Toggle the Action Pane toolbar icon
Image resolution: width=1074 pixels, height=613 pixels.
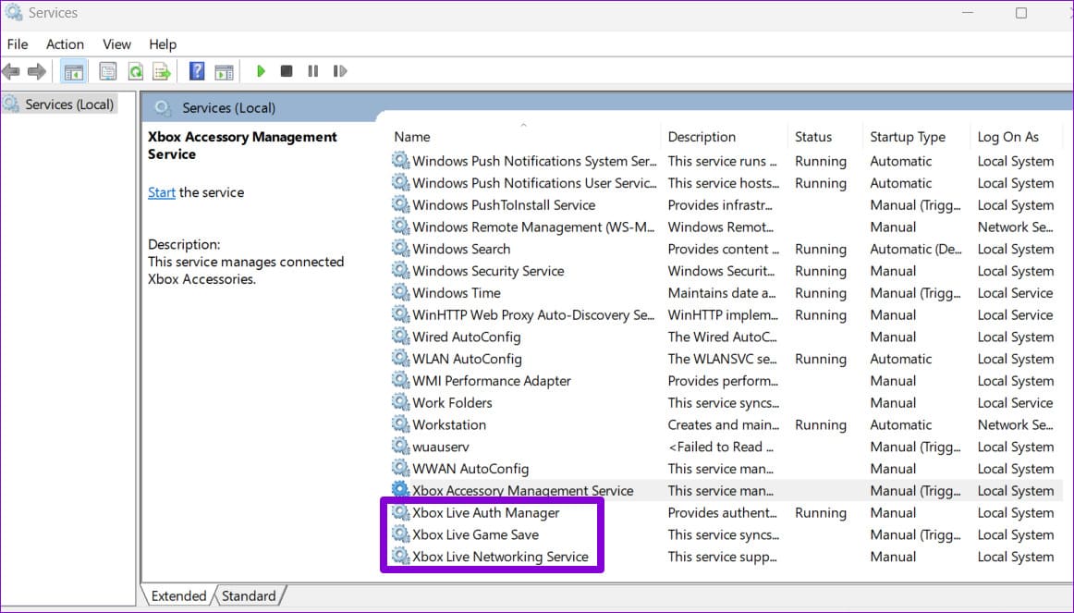point(224,71)
